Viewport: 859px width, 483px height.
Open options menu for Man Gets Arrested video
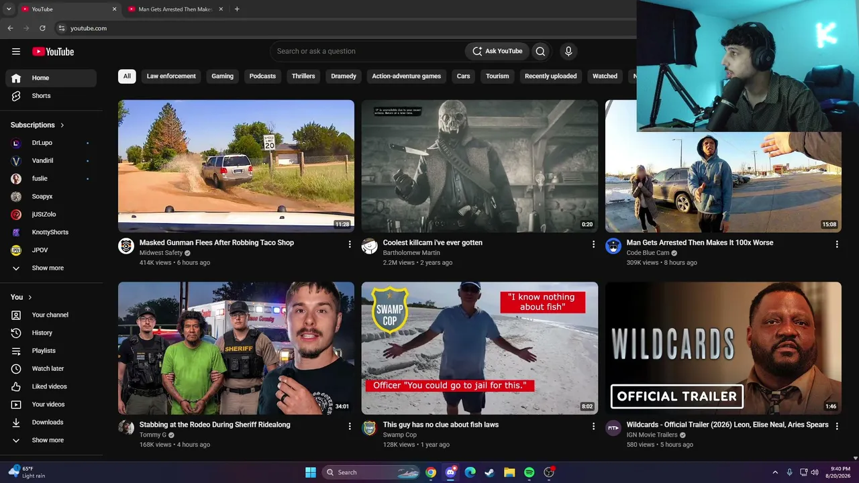click(837, 244)
